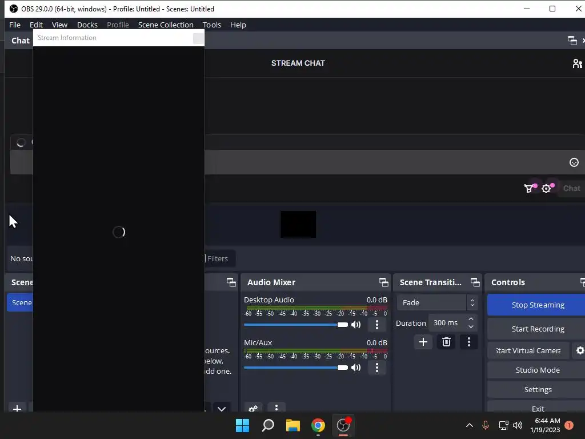Open Windows Start menu

242,425
